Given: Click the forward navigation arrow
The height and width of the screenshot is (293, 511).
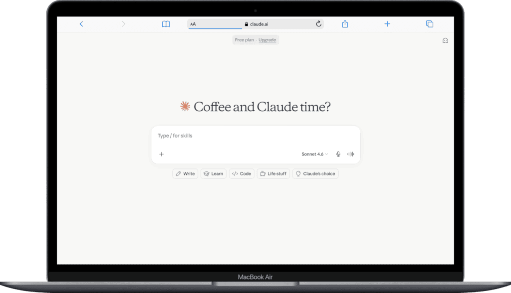Looking at the screenshot, I should tap(123, 24).
